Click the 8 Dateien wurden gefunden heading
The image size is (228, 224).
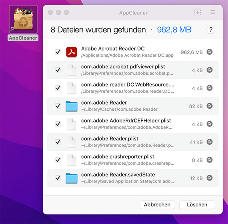coord(98,30)
